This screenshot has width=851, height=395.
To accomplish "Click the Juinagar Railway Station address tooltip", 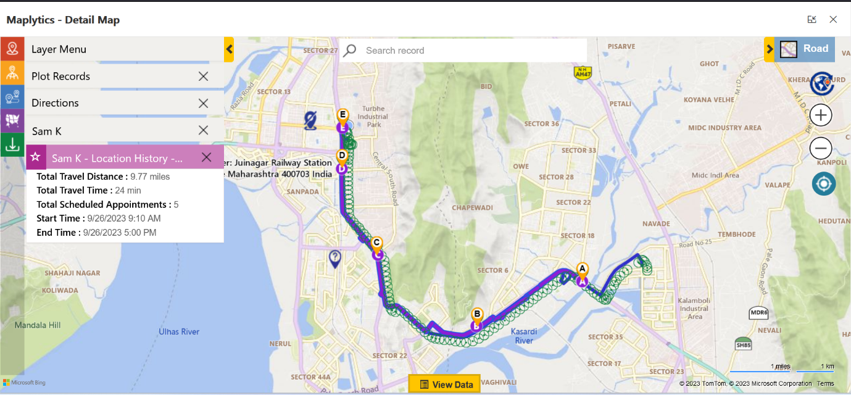I will 278,168.
